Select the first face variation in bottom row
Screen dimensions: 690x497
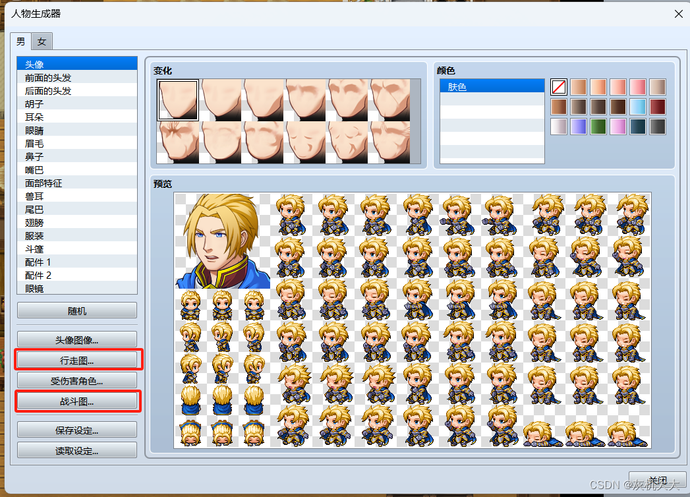(178, 142)
